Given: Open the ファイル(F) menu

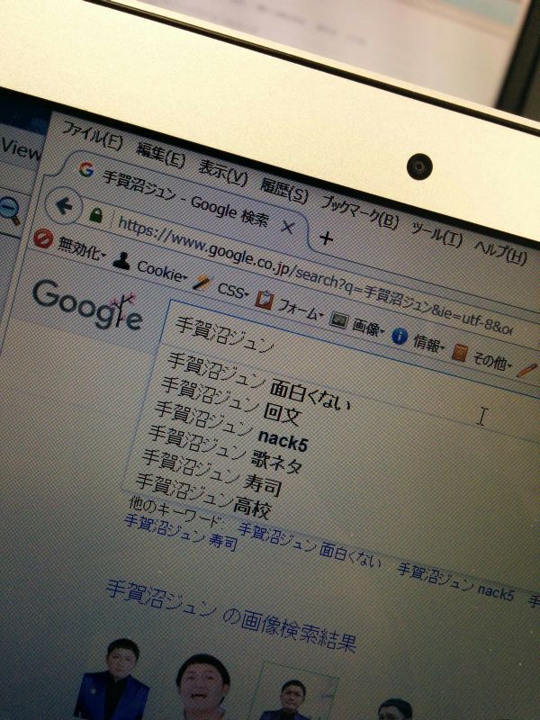Looking at the screenshot, I should 93,136.
